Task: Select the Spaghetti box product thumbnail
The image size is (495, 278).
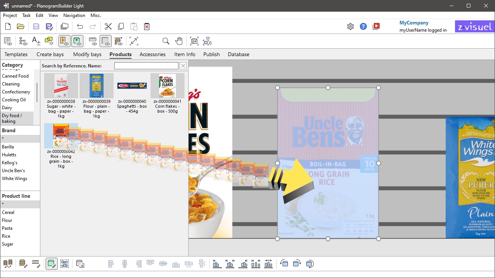Action: 132,86
